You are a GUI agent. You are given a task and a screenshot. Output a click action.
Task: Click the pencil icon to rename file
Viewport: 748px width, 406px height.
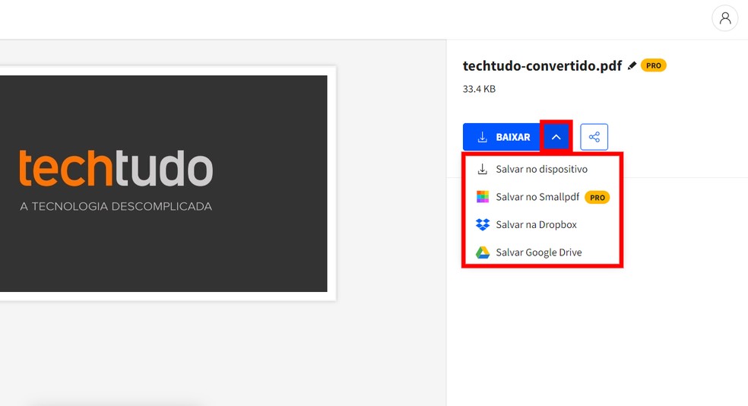point(632,66)
